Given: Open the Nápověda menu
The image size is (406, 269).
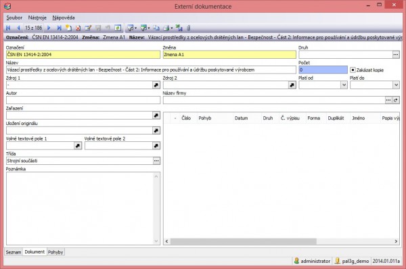Looking at the screenshot, I should (x=64, y=18).
